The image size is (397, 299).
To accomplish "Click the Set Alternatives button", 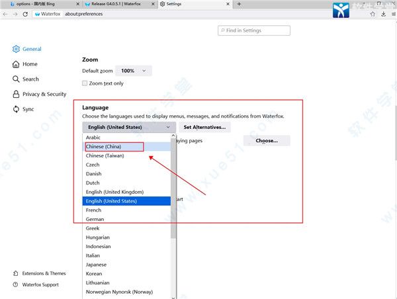I will tap(204, 128).
